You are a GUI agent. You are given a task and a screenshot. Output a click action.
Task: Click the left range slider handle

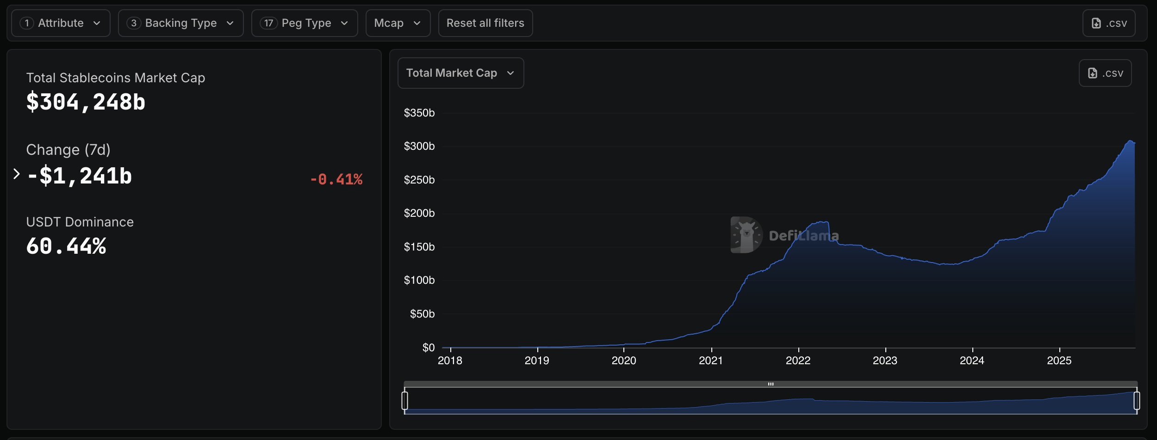click(405, 400)
